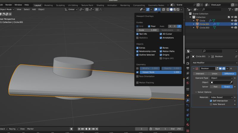Jump to timeline end frame

pyautogui.click(x=97, y=129)
